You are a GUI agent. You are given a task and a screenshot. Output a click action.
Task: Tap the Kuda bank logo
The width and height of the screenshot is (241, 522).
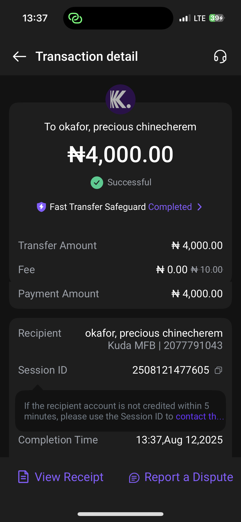click(120, 99)
